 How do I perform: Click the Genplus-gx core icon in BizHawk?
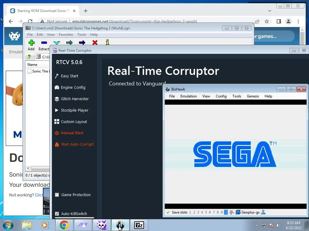click(238, 212)
